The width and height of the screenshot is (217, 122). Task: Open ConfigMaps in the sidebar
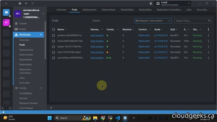(x=26, y=94)
